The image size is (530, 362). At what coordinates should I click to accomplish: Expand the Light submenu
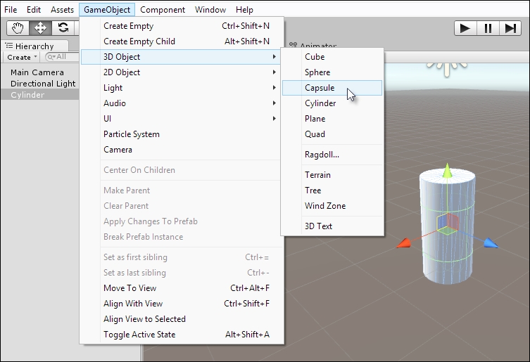[181, 88]
